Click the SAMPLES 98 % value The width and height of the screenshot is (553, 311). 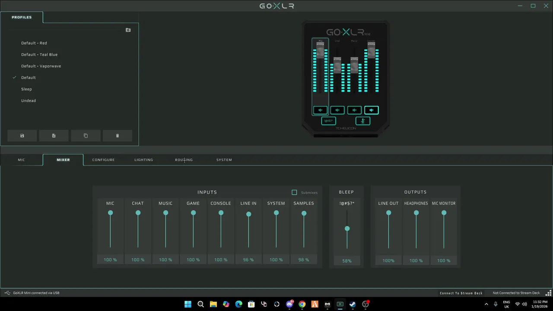point(304,260)
